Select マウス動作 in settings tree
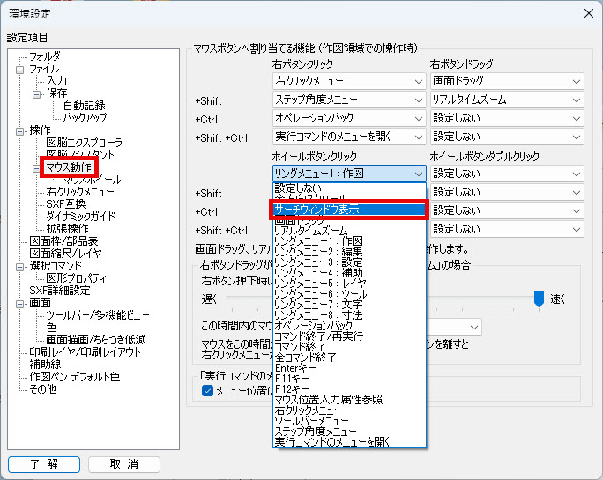 click(x=69, y=166)
